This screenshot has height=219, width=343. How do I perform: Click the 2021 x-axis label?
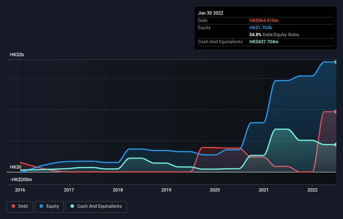click(x=264, y=190)
